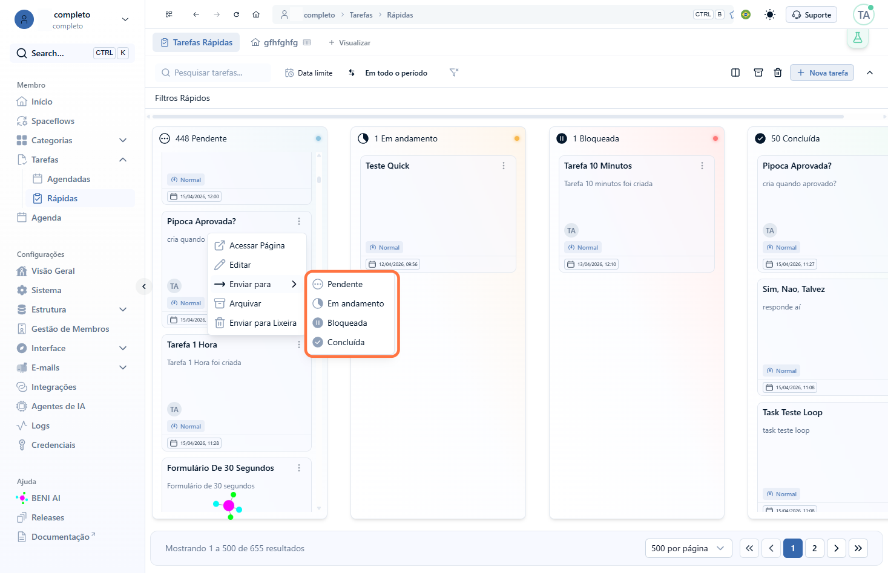The image size is (888, 573).
Task: Click the Nova tarefa button
Action: pos(822,73)
